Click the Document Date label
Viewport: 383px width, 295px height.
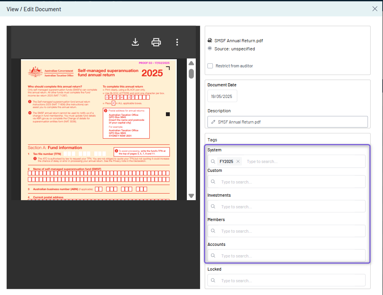(x=222, y=85)
